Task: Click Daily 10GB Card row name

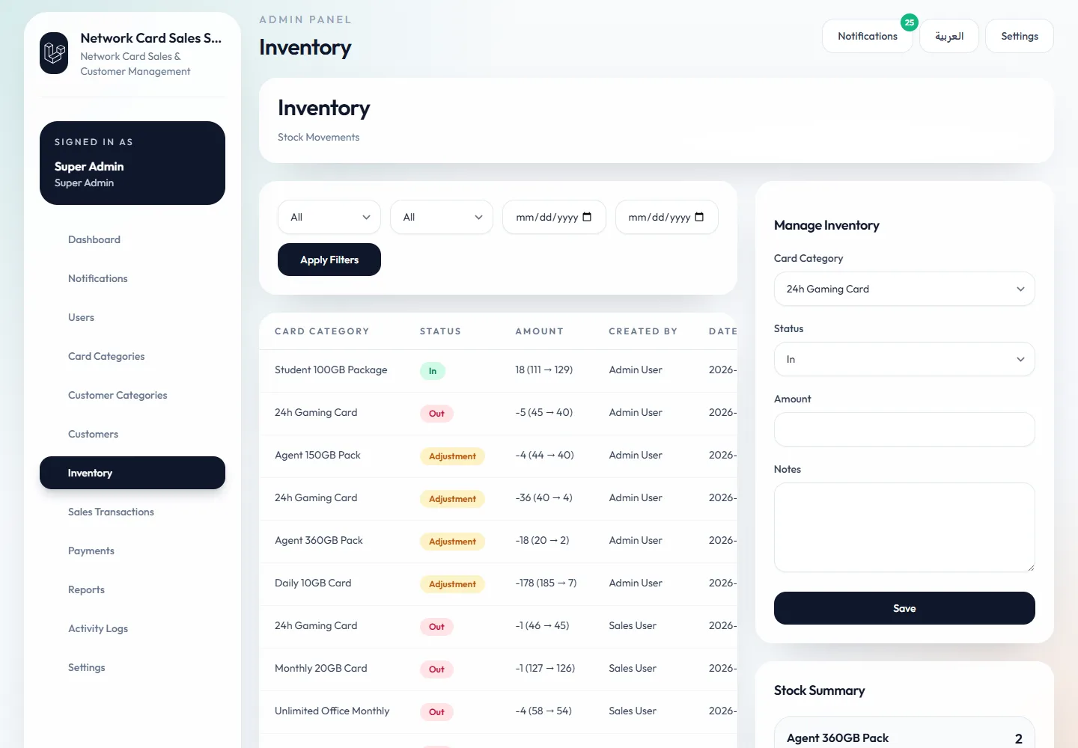Action: 313,583
